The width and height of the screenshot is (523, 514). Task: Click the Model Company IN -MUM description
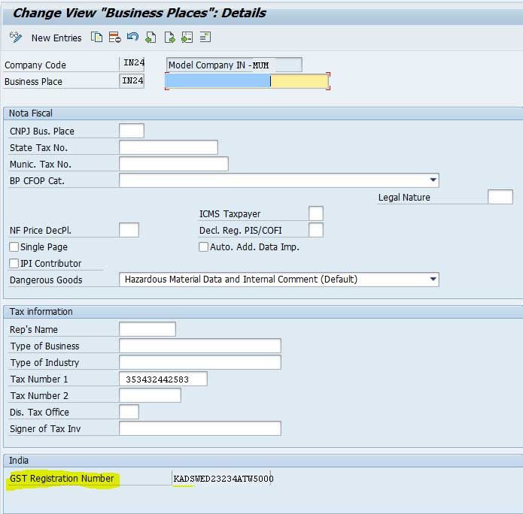[234, 65]
